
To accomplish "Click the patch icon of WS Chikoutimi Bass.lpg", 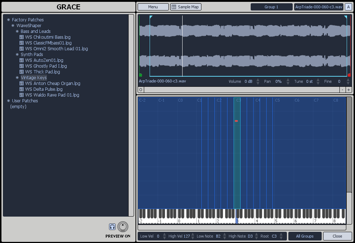I will coord(21,37).
